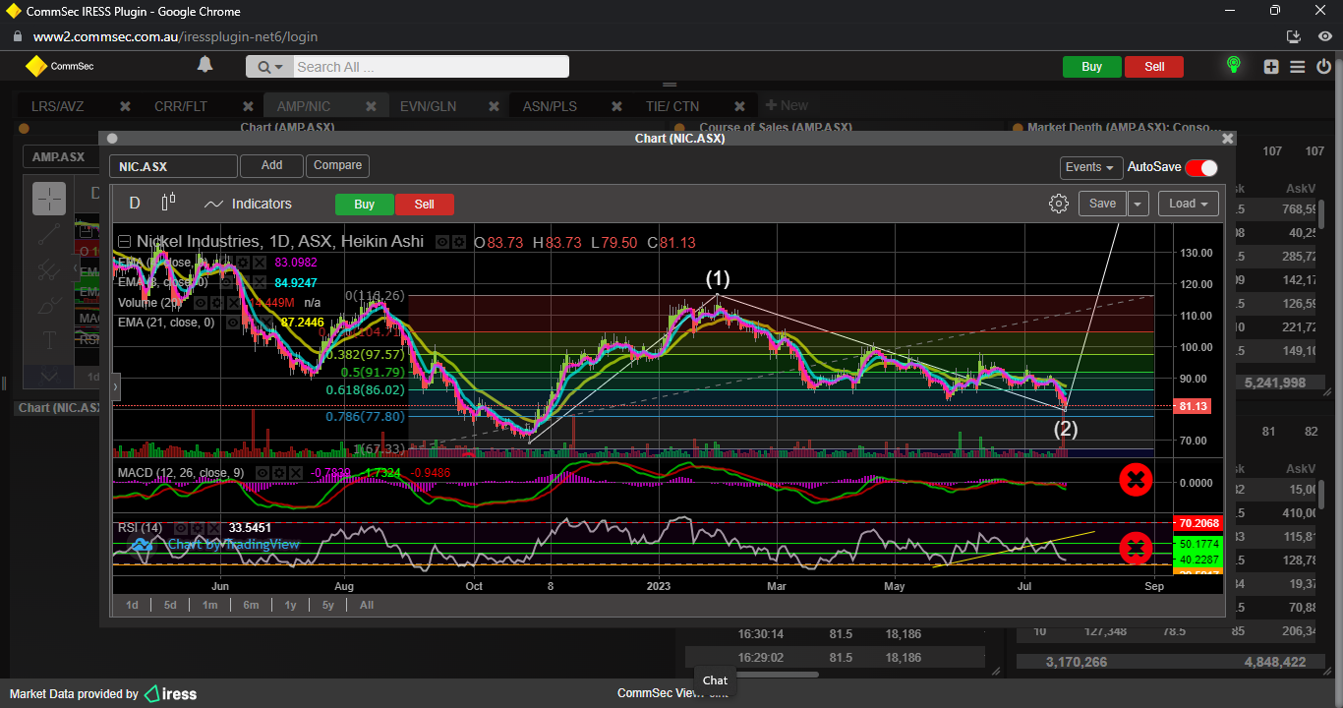Screen dimensions: 1343x708
Task: Switch to the CRR/FLT tab
Action: point(181,106)
